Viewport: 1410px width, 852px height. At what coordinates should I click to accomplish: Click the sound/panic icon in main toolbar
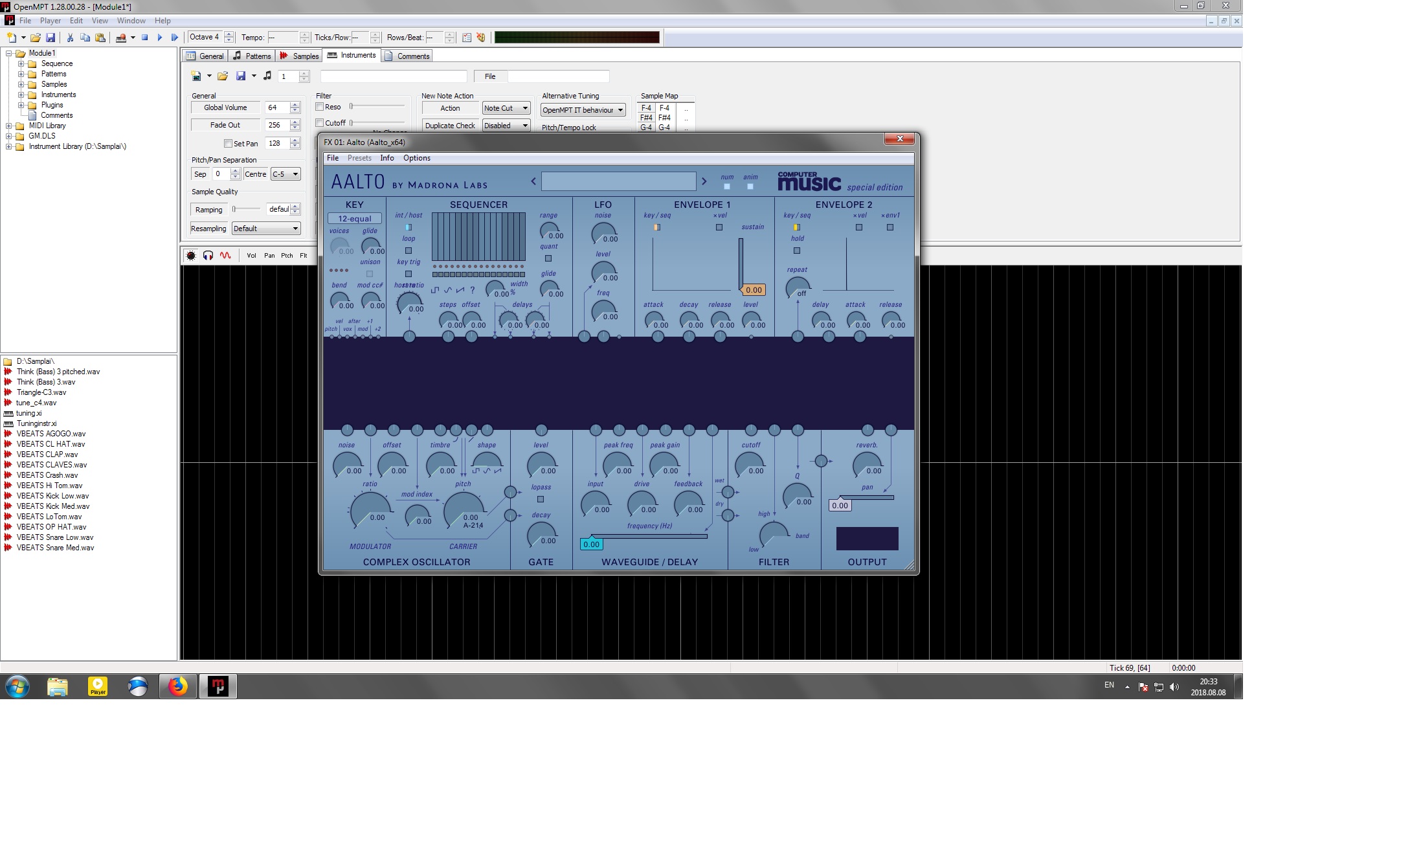pyautogui.click(x=481, y=38)
